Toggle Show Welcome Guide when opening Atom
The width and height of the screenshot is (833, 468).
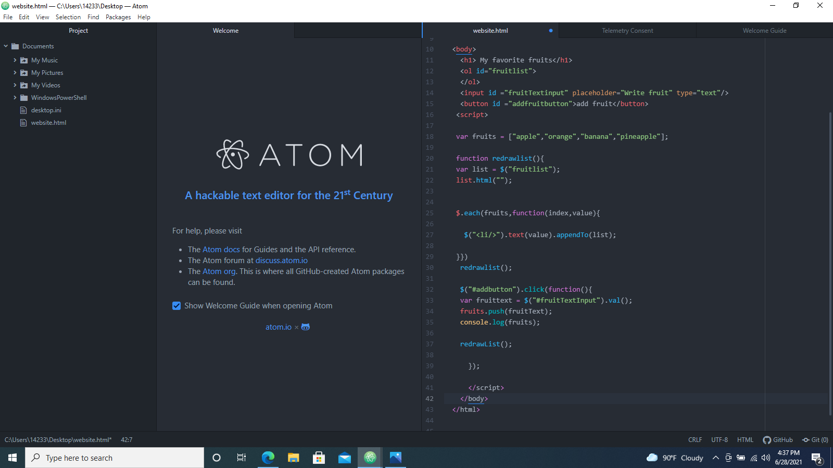(176, 306)
